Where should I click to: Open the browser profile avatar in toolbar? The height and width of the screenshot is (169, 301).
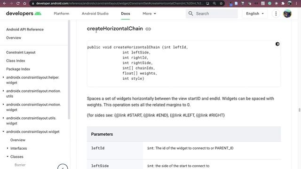click(290, 3)
